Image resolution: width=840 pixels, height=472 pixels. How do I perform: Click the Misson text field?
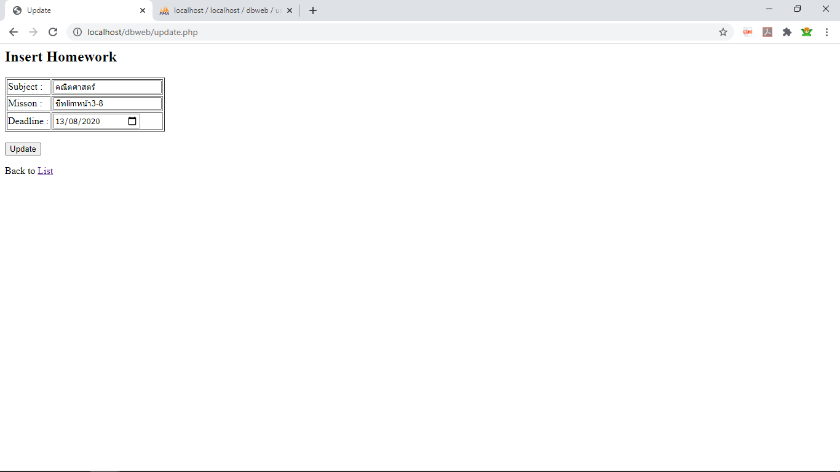107,103
